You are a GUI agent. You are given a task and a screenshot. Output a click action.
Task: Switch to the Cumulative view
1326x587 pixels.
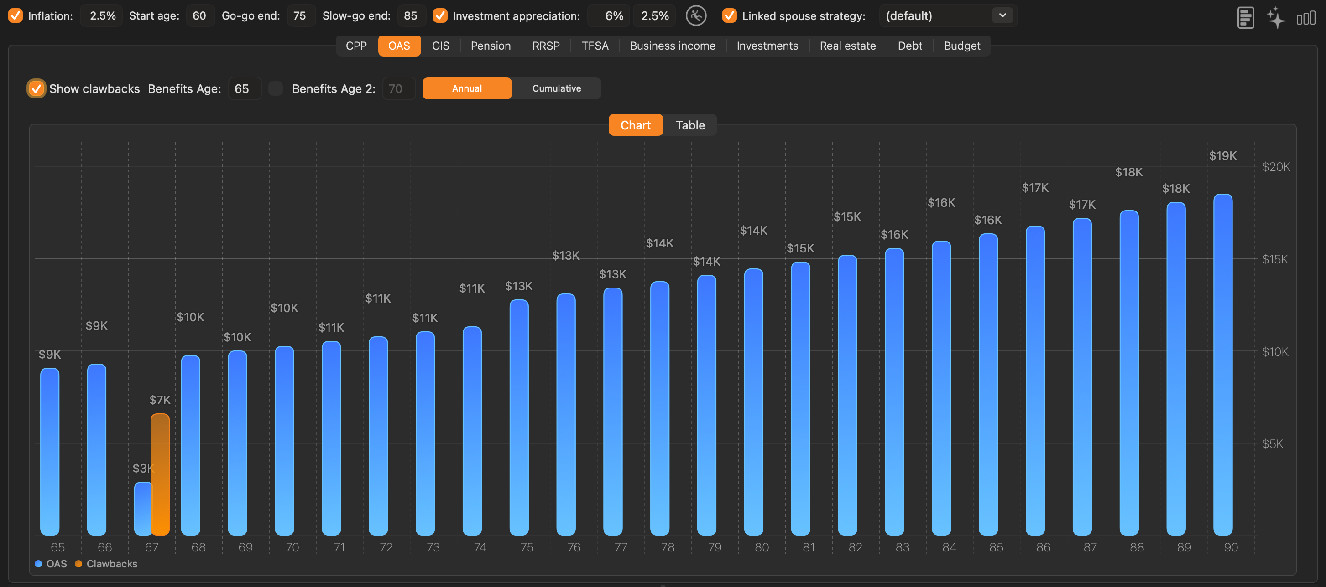pos(556,88)
